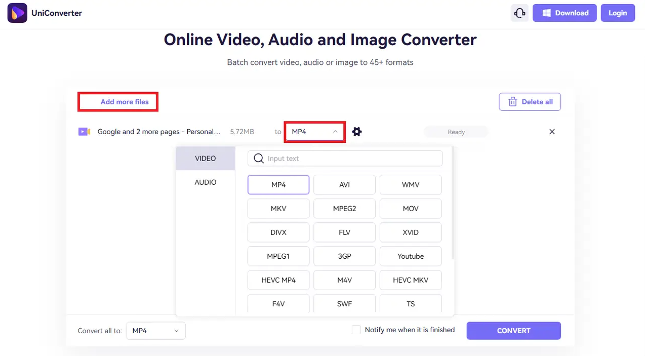645x356 pixels.
Task: Select the MKV format option
Action: [x=278, y=209]
